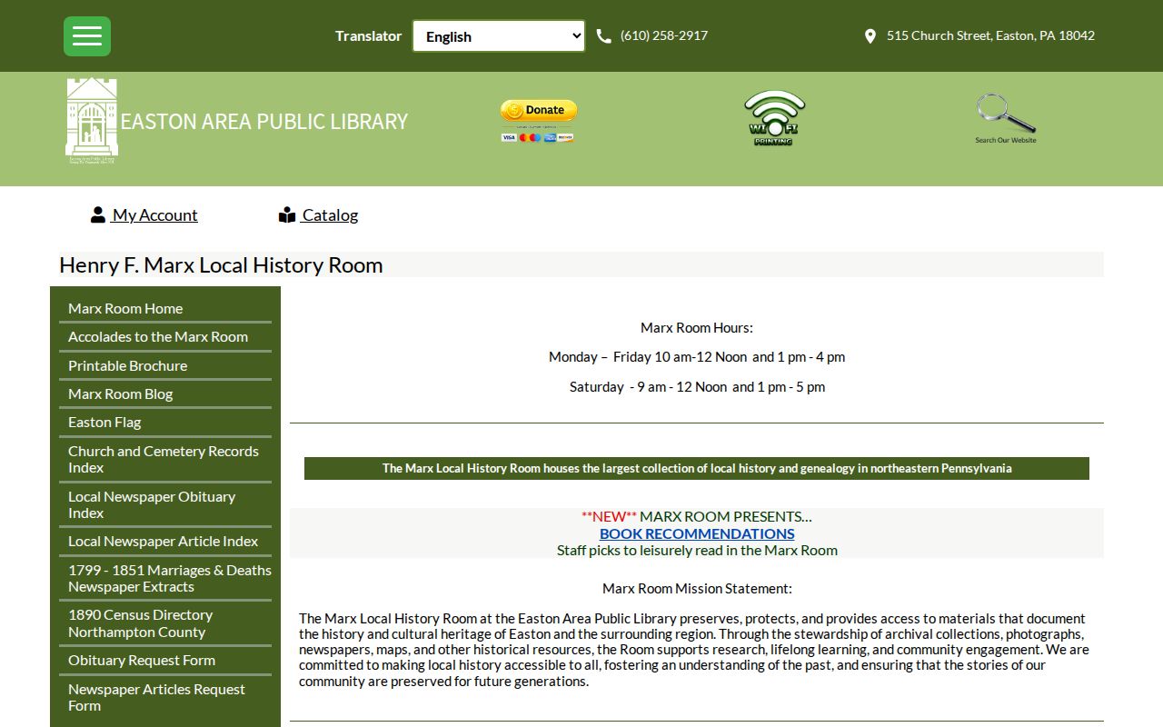1163x727 pixels.
Task: Open My Account link
Action: pyautogui.click(x=154, y=215)
